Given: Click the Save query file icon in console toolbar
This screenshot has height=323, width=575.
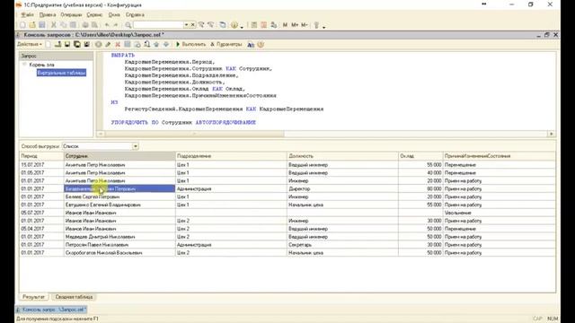Looking at the screenshot, I should 67,44.
